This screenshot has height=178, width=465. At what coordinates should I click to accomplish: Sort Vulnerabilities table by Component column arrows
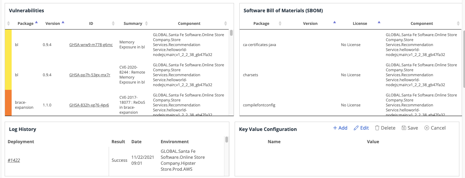[226, 24]
